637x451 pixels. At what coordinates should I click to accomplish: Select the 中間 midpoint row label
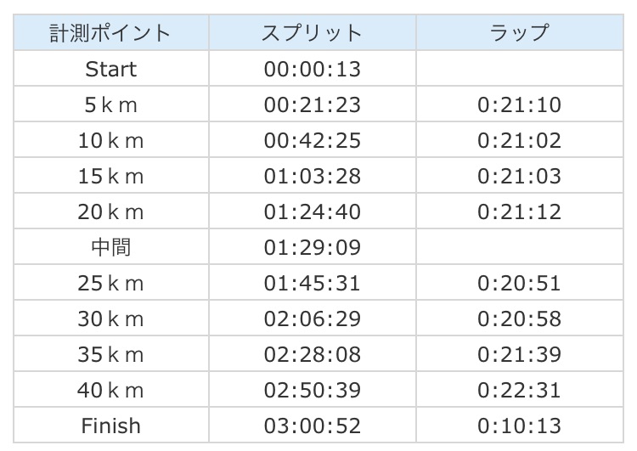[110, 247]
